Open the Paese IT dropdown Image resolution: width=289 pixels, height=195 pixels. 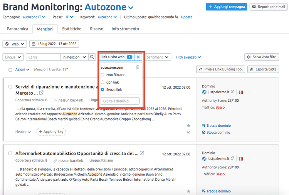[69, 17]
